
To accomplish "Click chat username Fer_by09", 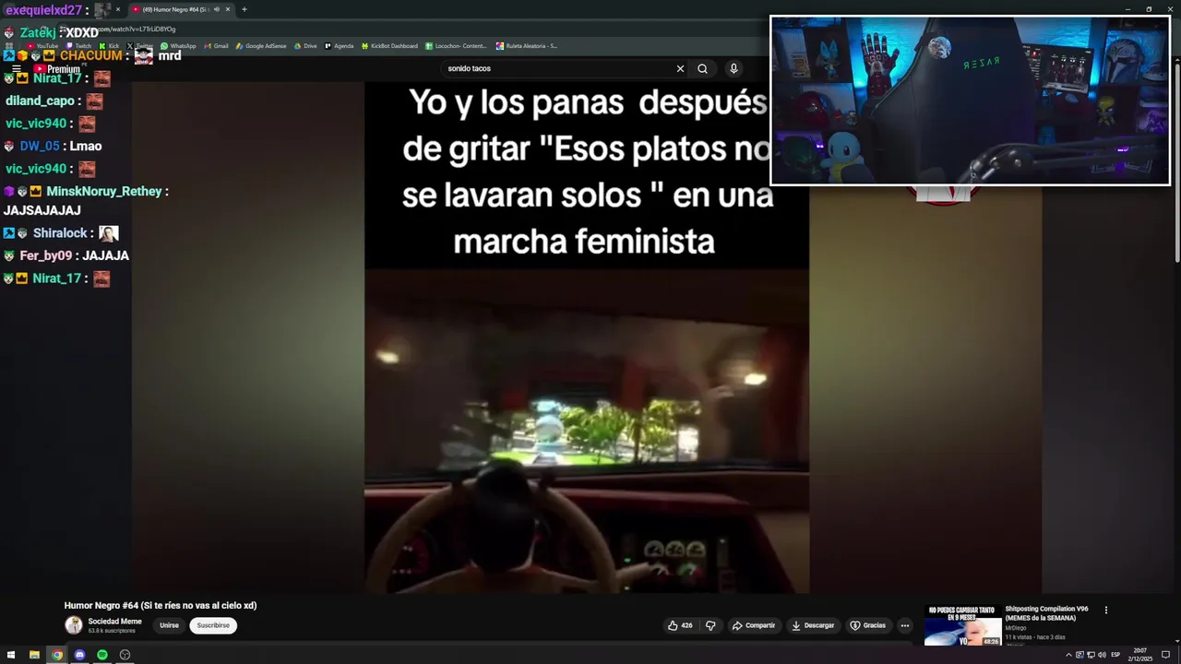I will [46, 255].
